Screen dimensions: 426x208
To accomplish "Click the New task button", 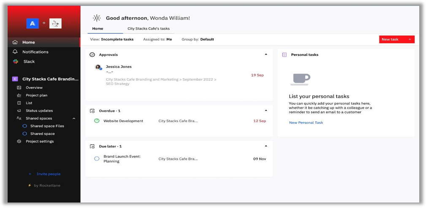I will click(x=396, y=39).
